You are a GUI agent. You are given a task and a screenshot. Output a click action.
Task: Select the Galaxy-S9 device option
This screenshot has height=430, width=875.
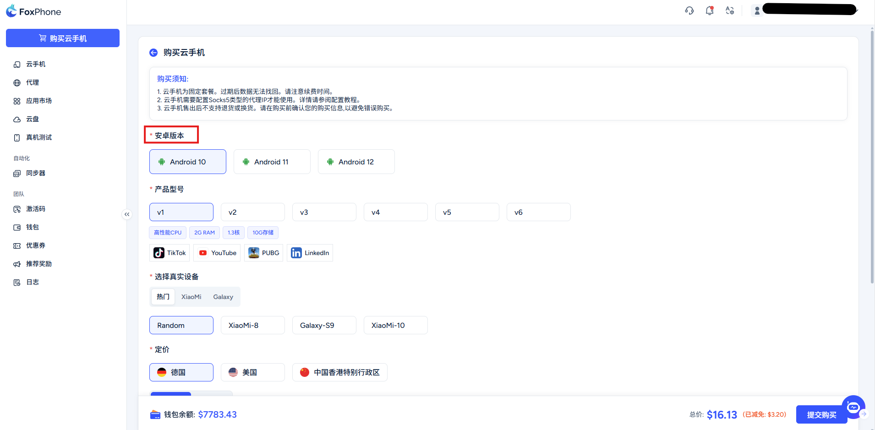(x=324, y=325)
